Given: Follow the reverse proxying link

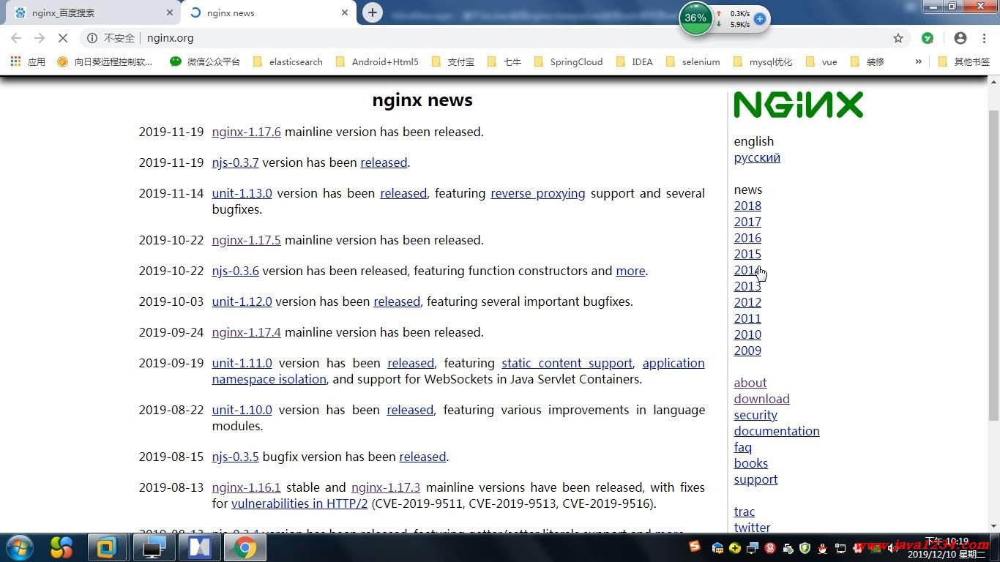Looking at the screenshot, I should tap(538, 193).
